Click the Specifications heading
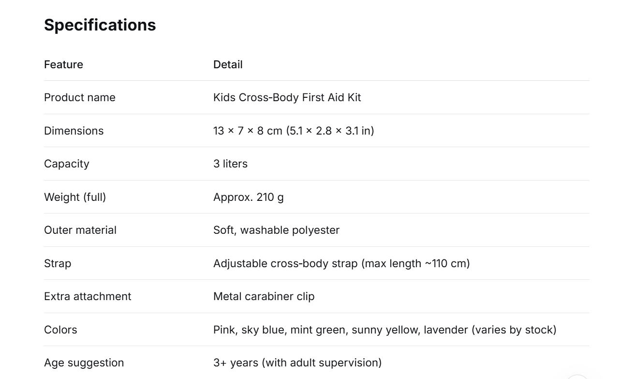 click(100, 25)
